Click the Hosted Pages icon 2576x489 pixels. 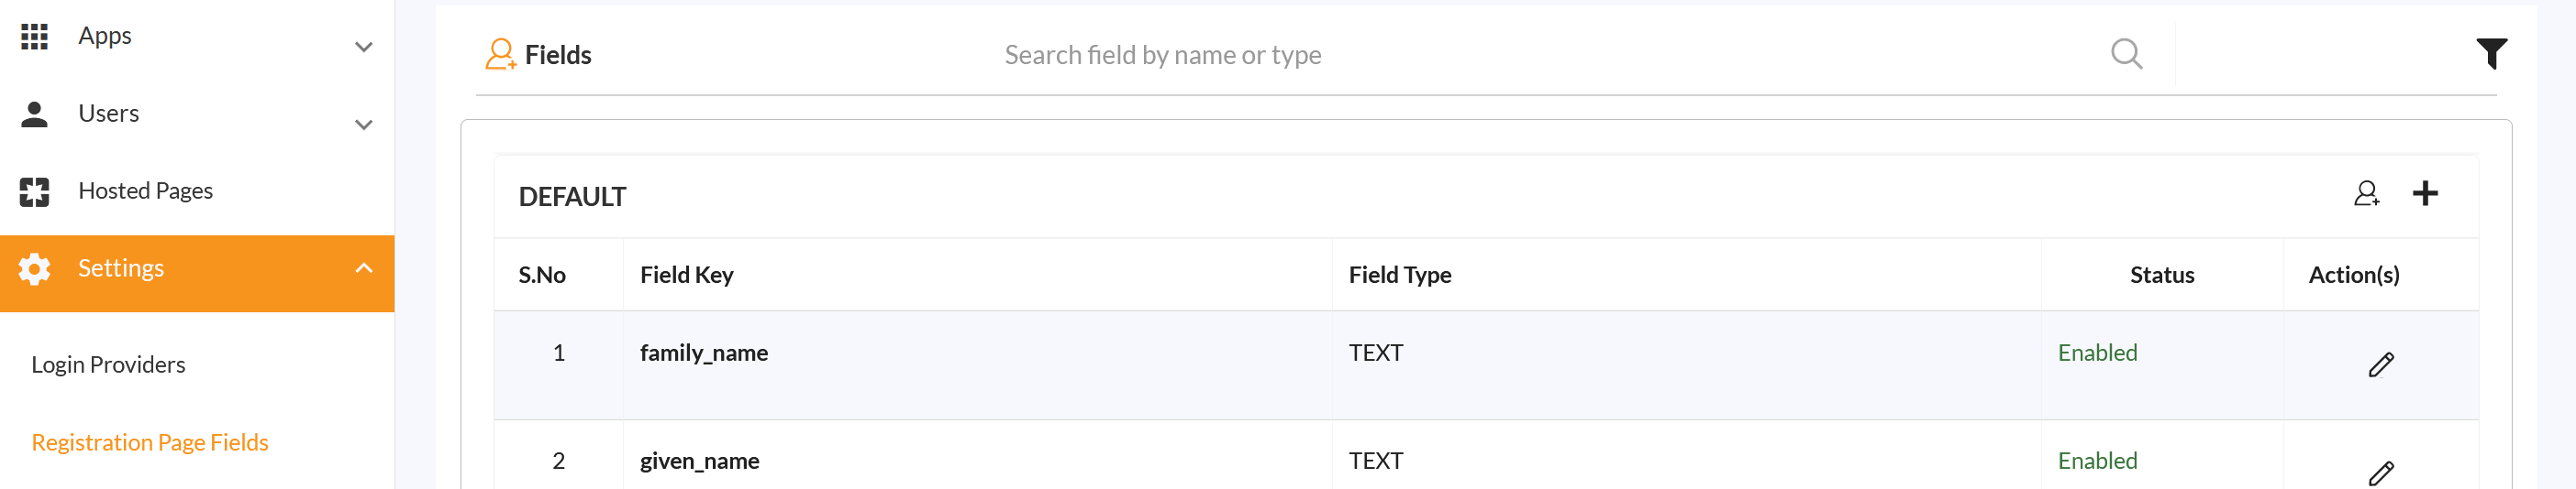[34, 191]
